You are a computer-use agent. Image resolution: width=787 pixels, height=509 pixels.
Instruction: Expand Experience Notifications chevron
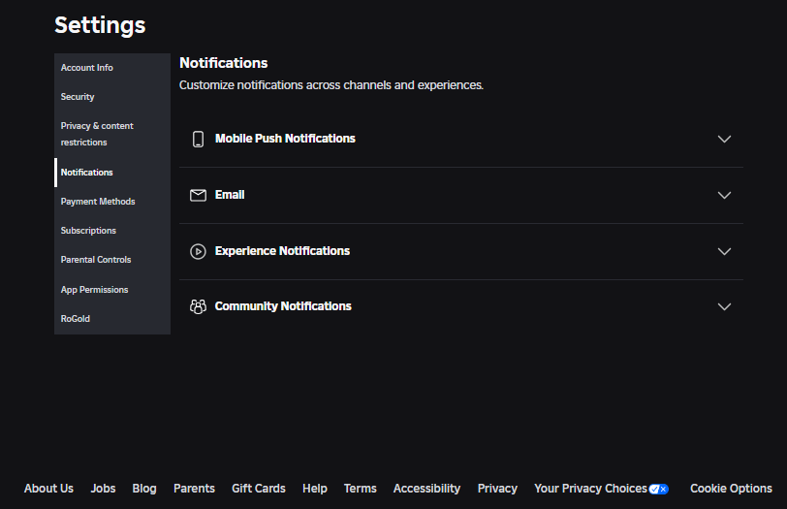pos(724,251)
